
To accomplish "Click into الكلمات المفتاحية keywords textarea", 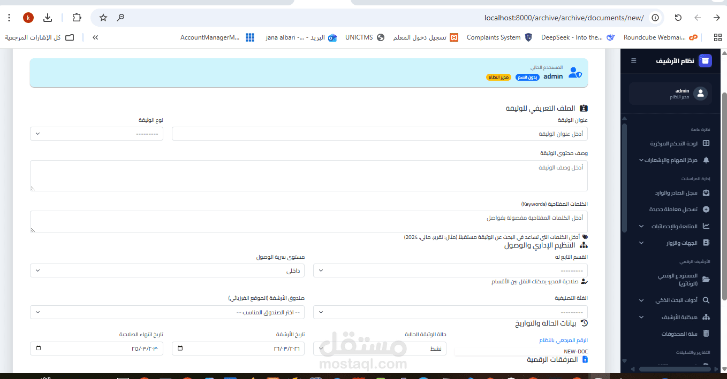I will point(309,222).
